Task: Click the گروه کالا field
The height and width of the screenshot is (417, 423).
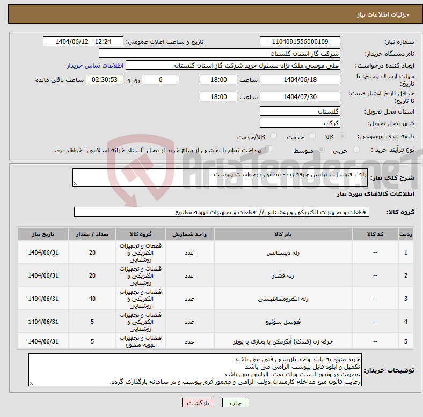Action: click(x=222, y=212)
